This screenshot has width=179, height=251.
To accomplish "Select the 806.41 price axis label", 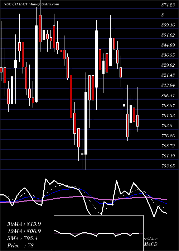I will click(x=168, y=96).
